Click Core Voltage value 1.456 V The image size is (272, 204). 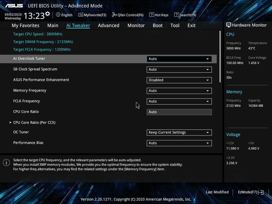point(254,63)
